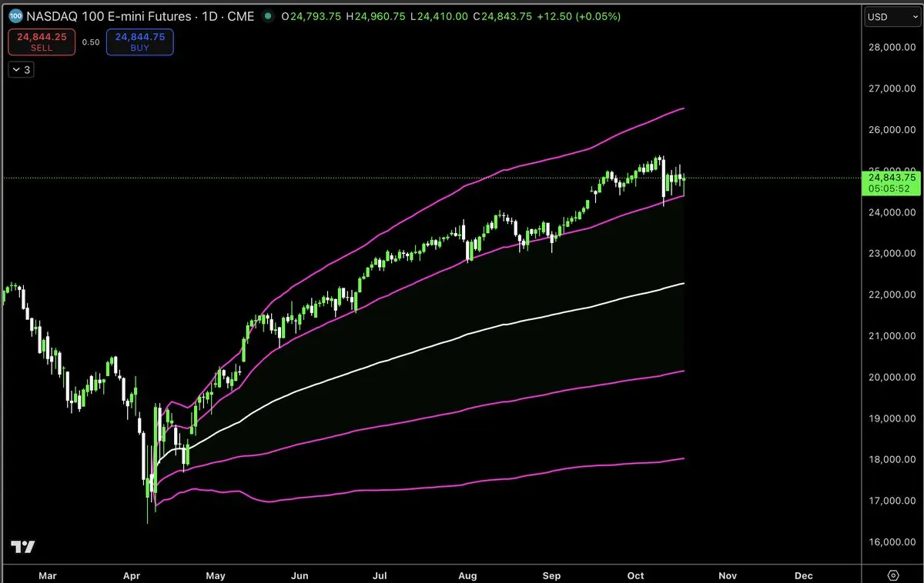
Task: Click the low value L24,410.00
Action: (x=437, y=16)
